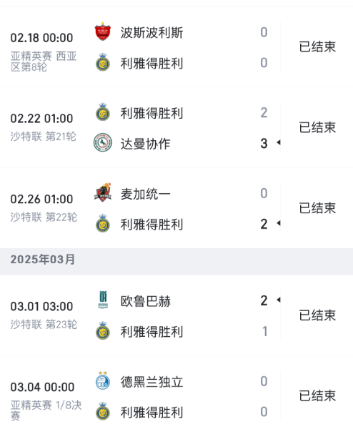Open the 德黑兰独立 team name link
This screenshot has width=353, height=427.
[x=152, y=382]
